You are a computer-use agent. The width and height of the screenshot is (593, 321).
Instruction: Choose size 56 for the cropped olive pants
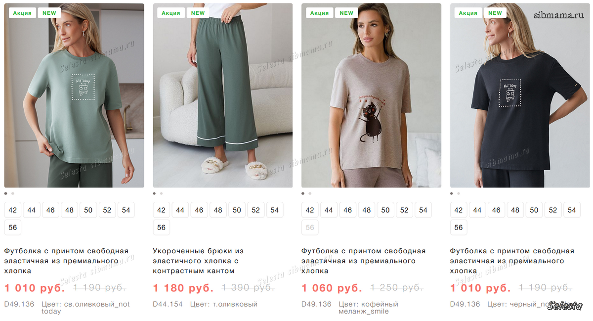coord(162,228)
